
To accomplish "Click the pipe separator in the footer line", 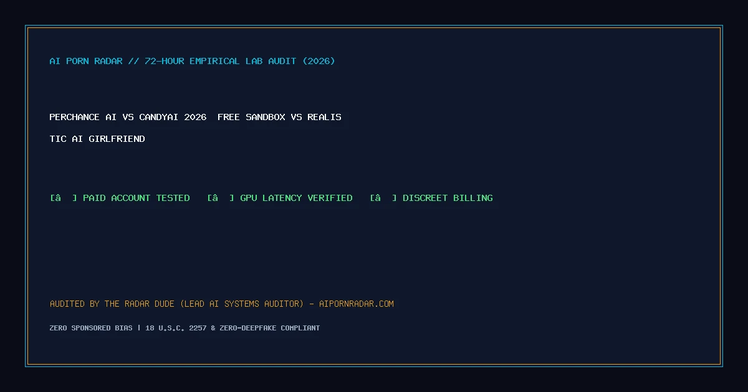I will (x=139, y=328).
